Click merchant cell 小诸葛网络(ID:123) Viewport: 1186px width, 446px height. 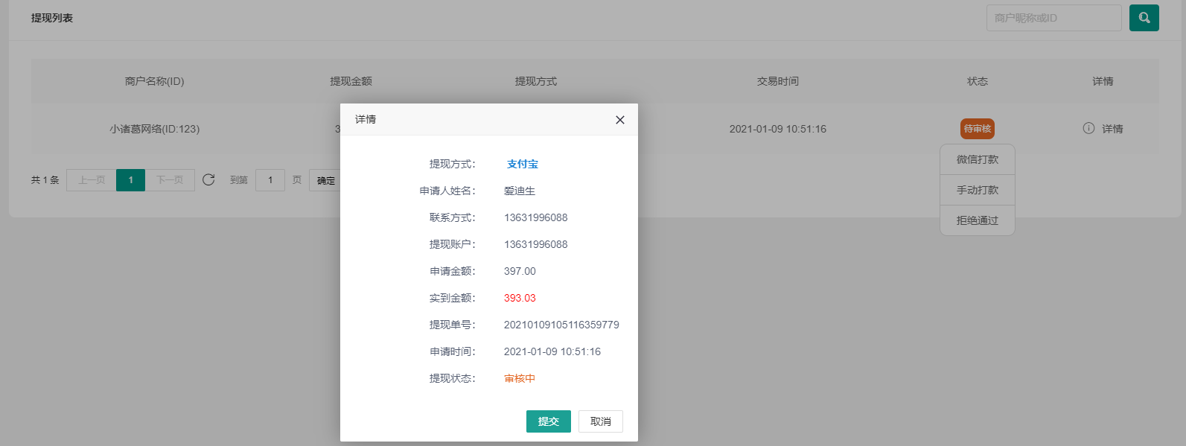[154, 129]
